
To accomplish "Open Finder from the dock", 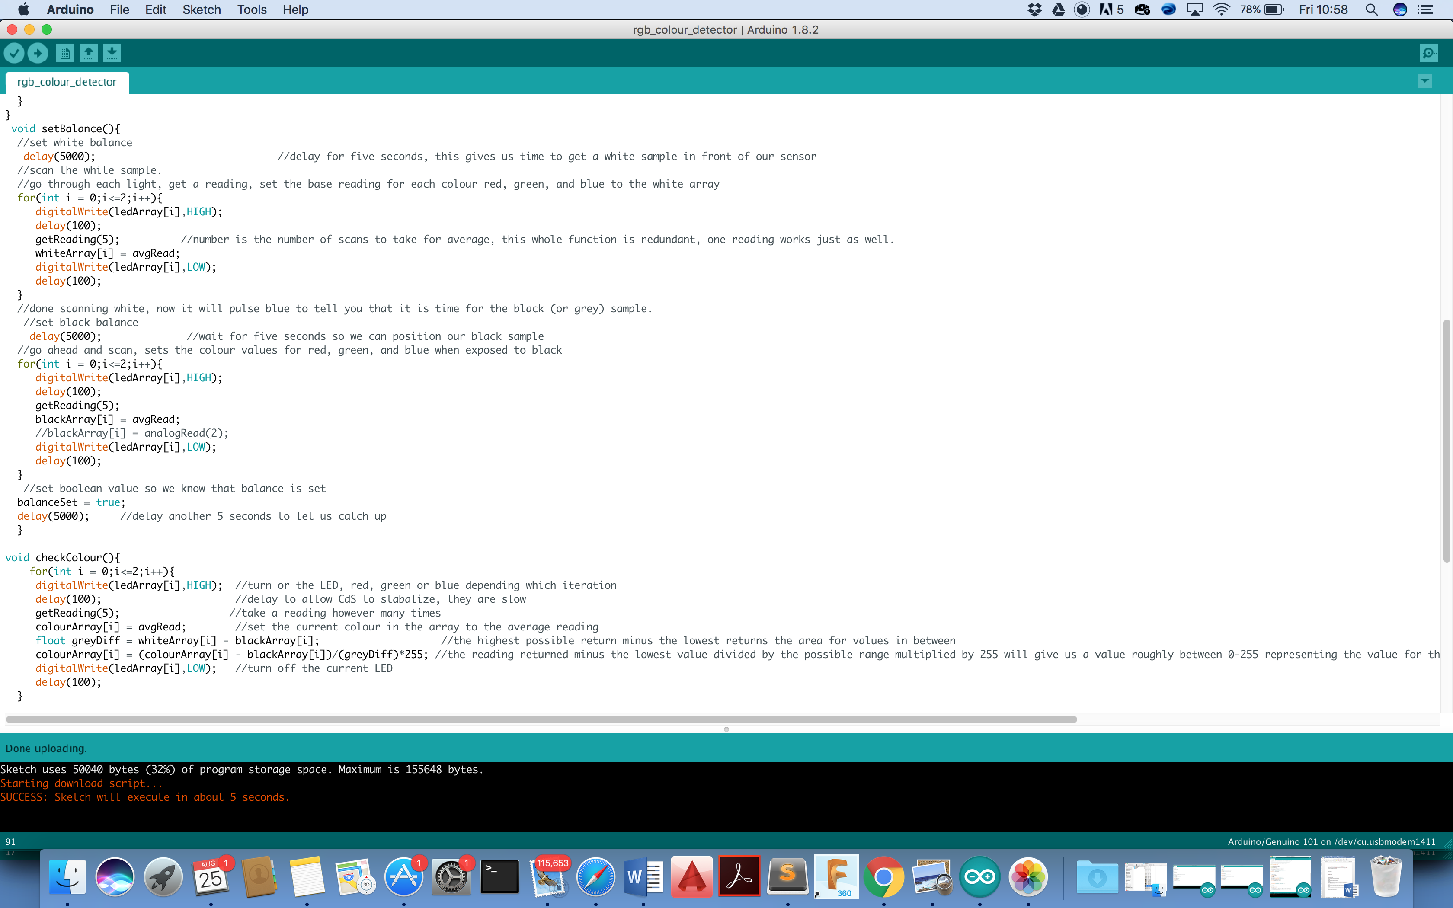I will 67,877.
